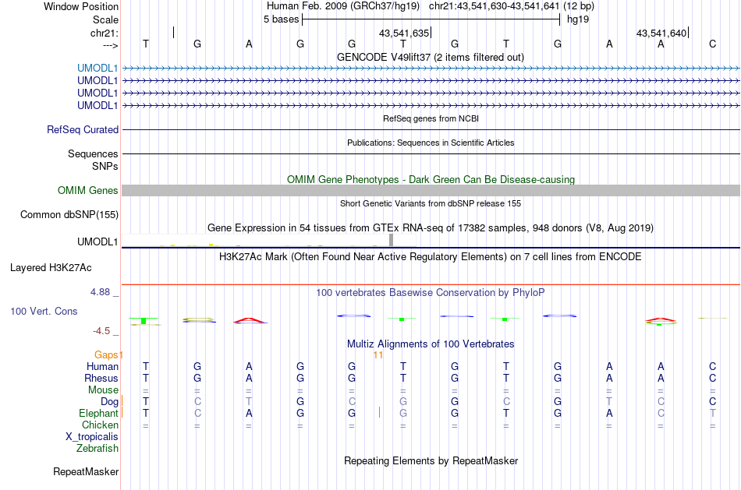Click the orange 11 gap annotation
This screenshot has width=741, height=490.
click(x=378, y=354)
